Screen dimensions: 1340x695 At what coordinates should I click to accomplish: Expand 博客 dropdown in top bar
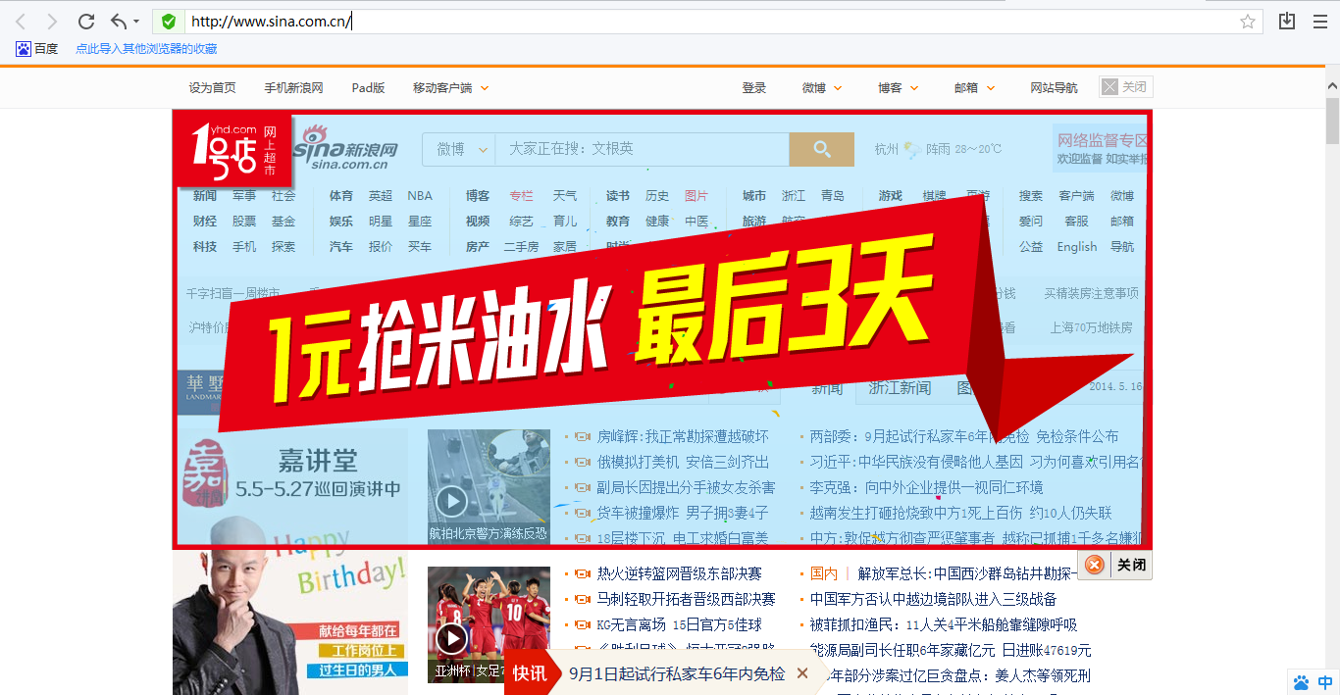(x=899, y=87)
